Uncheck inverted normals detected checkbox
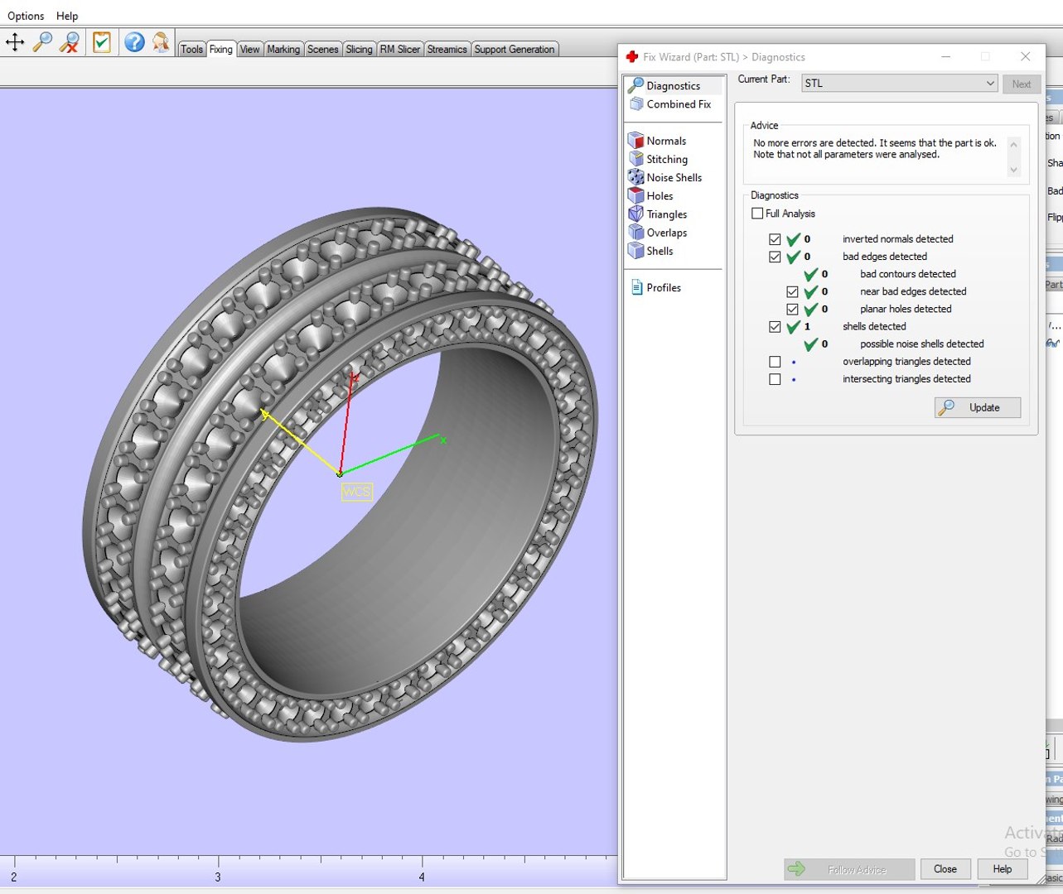Image resolution: width=1063 pixels, height=894 pixels. (x=775, y=239)
